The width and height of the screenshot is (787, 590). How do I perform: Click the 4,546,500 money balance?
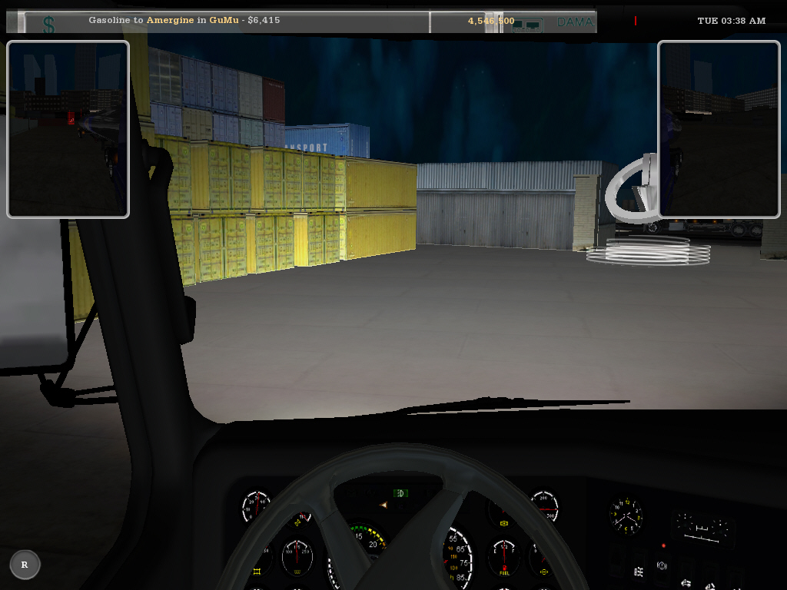tap(490, 21)
